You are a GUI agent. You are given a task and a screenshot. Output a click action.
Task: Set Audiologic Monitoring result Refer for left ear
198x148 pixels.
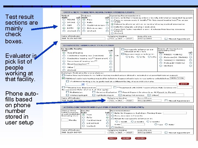coord(108,117)
